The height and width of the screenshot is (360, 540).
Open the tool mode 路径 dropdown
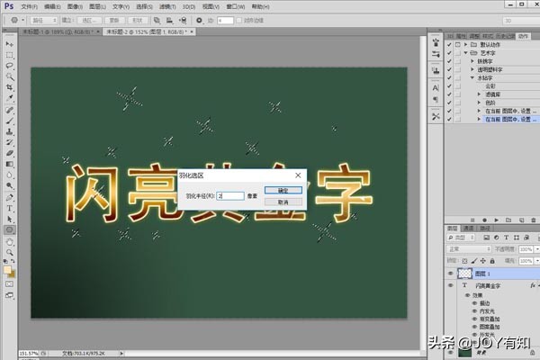(43, 21)
